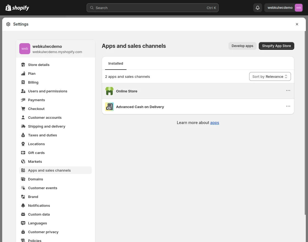Click the Customer privacy lock icon
The image size is (308, 242).
pos(23,232)
